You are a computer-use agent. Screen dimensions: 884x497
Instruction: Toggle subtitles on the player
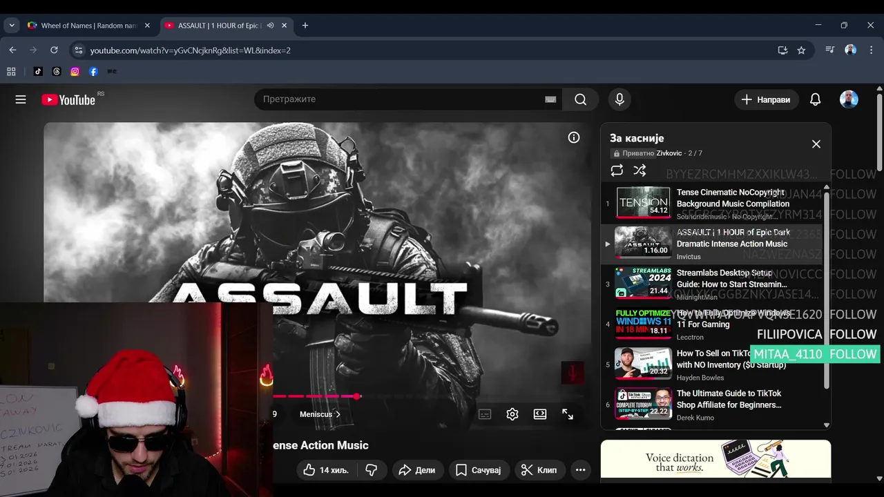(485, 414)
